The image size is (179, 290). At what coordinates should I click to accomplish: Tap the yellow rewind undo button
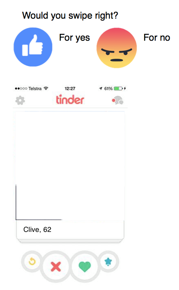coord(32,261)
